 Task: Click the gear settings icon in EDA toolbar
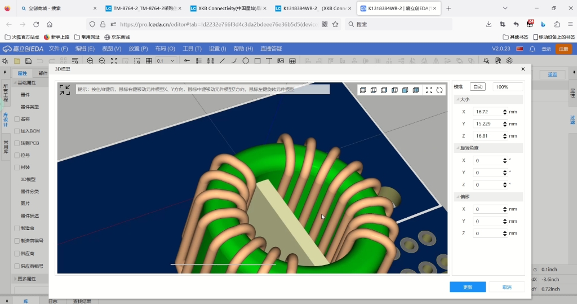click(x=509, y=61)
